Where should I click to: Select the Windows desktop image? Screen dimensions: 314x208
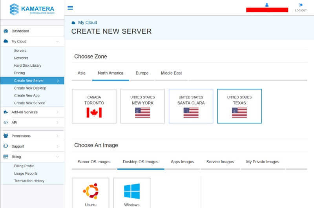(132, 193)
